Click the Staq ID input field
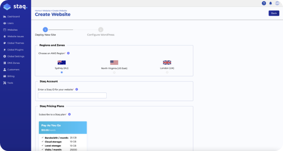This screenshot has height=151, width=283. click(72, 95)
